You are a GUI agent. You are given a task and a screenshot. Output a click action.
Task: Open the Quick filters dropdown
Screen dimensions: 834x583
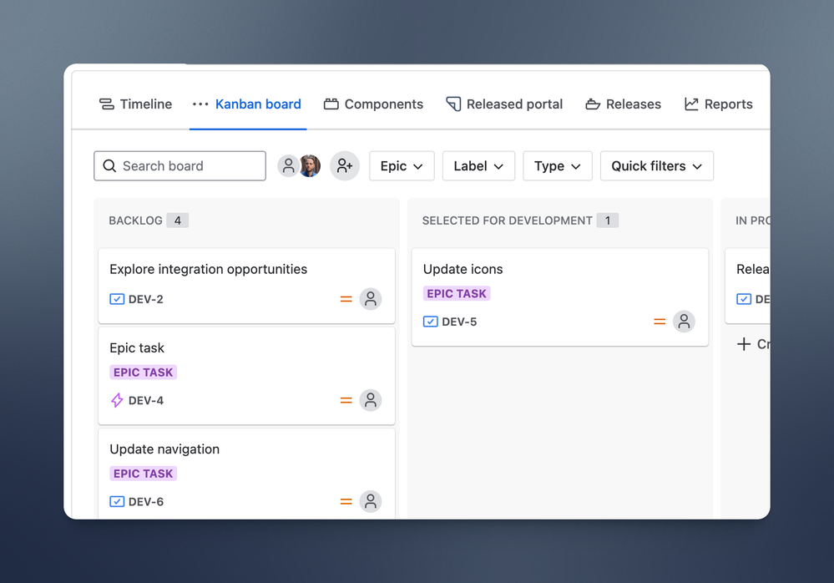click(x=657, y=166)
